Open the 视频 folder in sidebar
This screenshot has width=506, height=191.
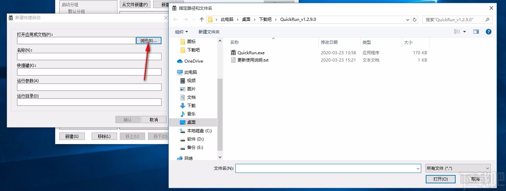(188, 81)
